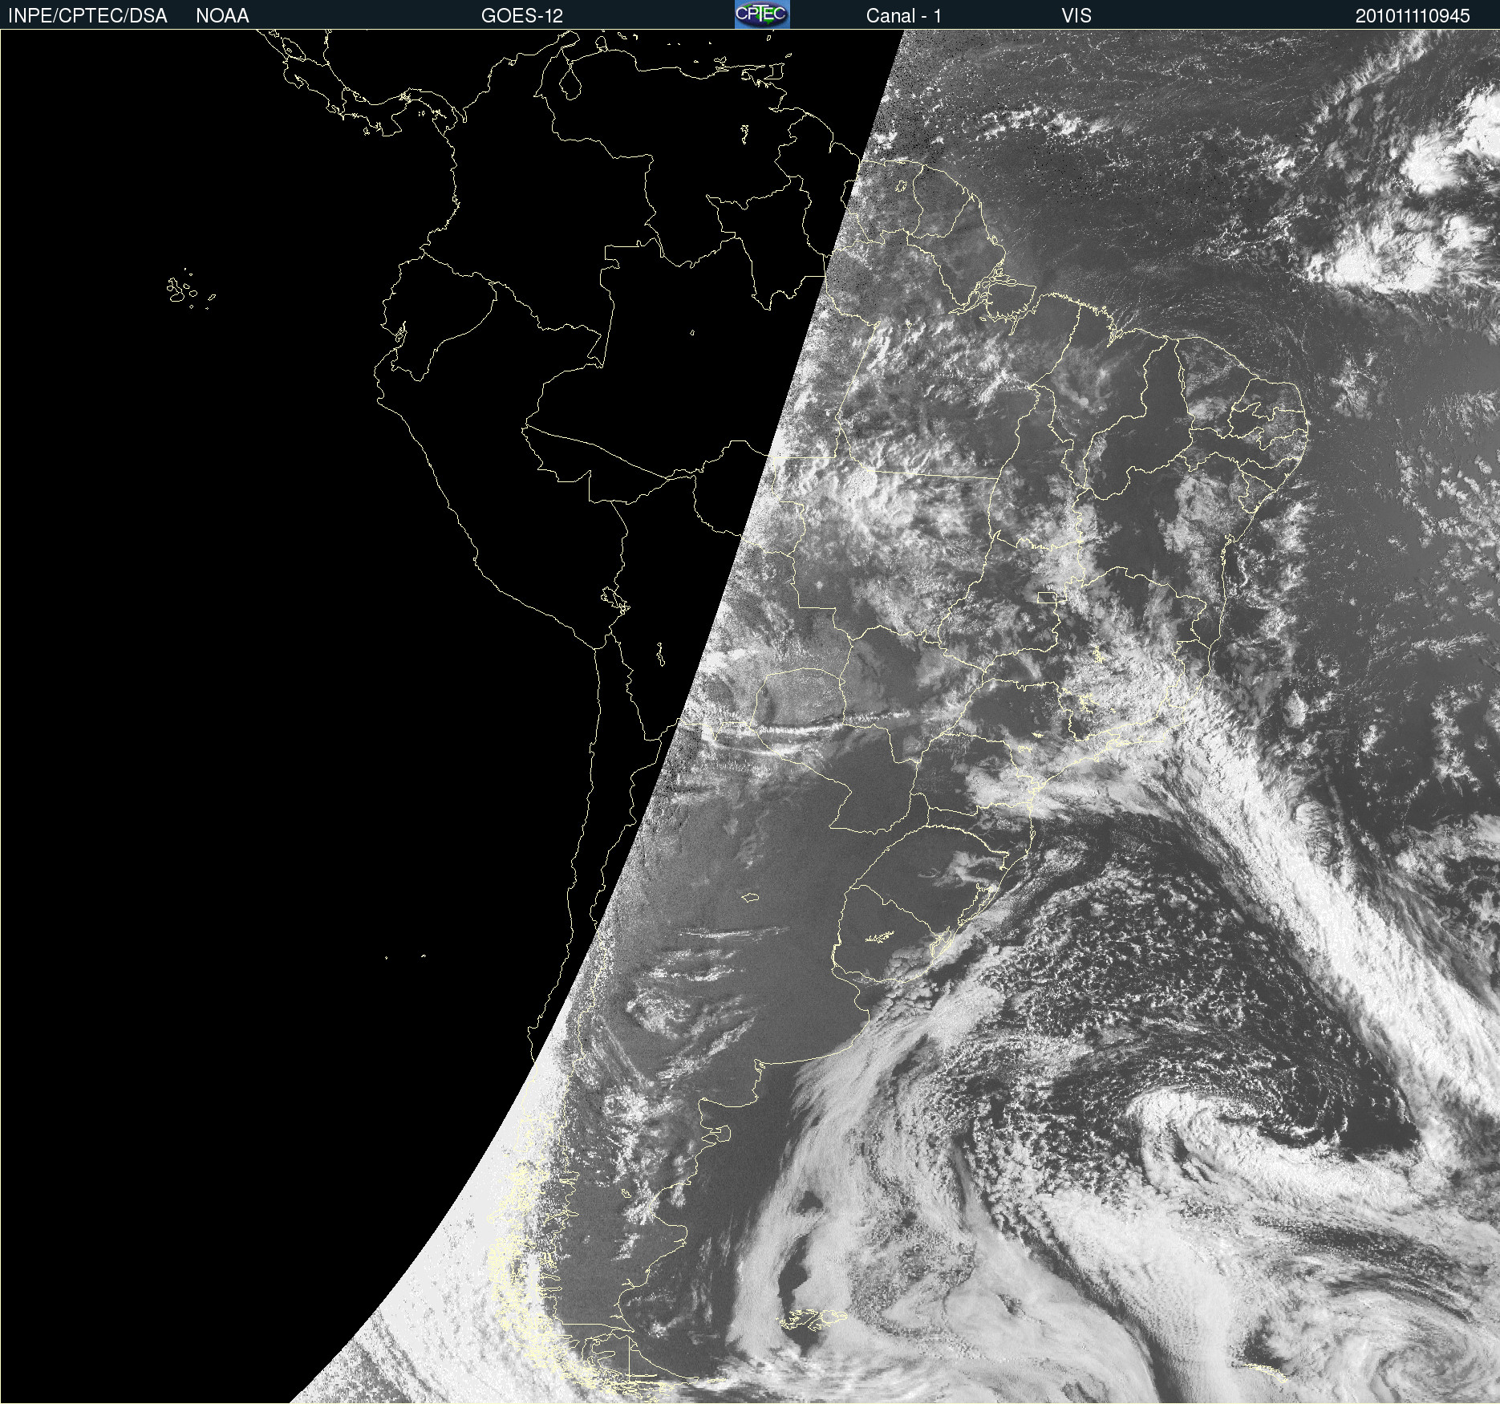
Task: Click the NOAA label in header
Action: [222, 16]
